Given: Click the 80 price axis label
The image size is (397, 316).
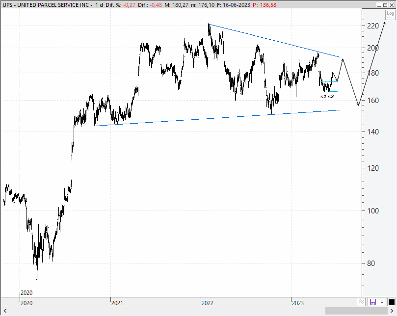Looking at the screenshot, I should [371, 263].
